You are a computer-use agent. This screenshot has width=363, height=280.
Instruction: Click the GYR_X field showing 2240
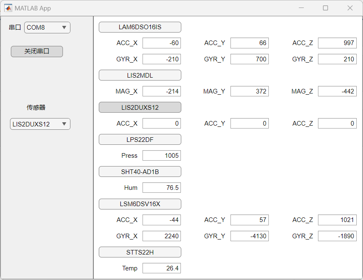click(162, 236)
